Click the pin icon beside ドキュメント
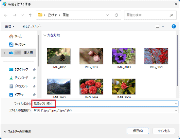Image resolution: width=180 pixels, height=139 pixels. [x=34, y=86]
